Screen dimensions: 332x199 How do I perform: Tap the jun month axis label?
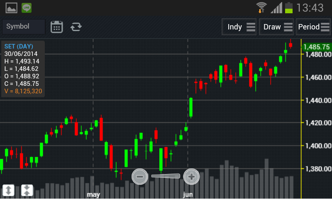pos(188,194)
